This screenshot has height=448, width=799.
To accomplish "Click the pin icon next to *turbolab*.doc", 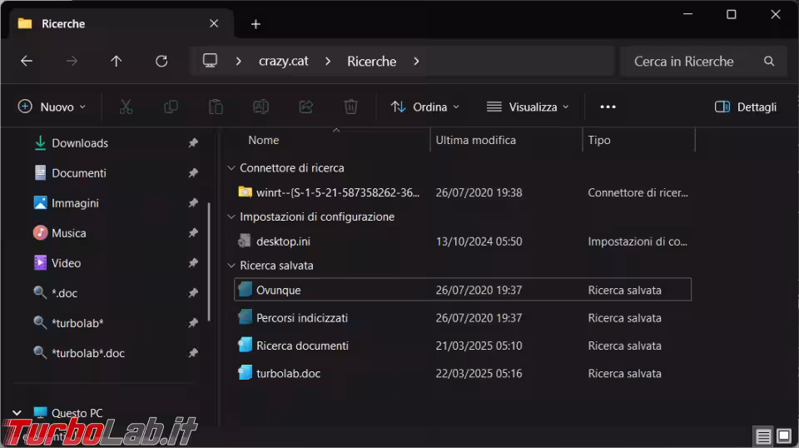I will [x=193, y=353].
